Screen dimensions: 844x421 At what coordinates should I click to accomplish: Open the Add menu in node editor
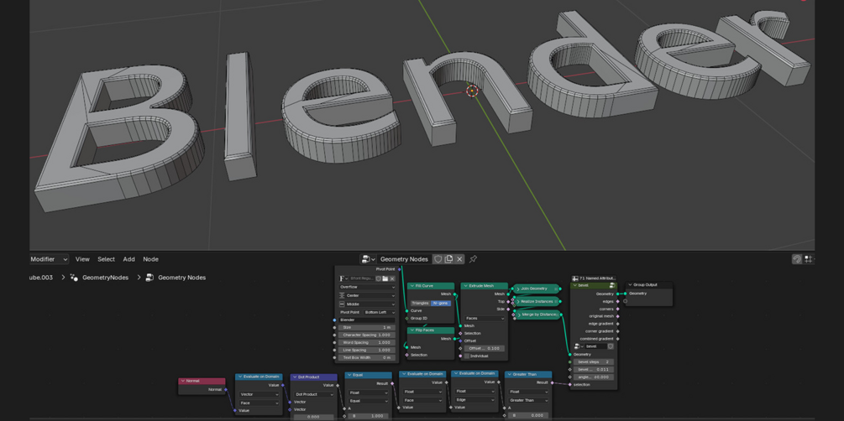point(128,259)
